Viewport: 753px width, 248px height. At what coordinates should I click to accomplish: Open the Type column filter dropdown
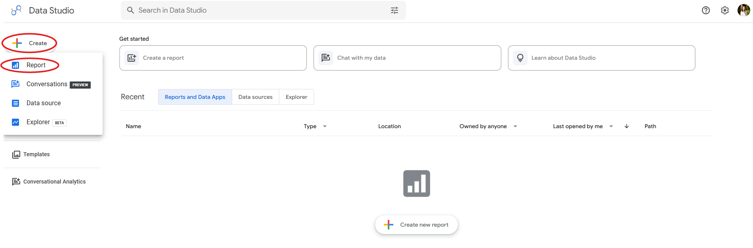tap(325, 126)
